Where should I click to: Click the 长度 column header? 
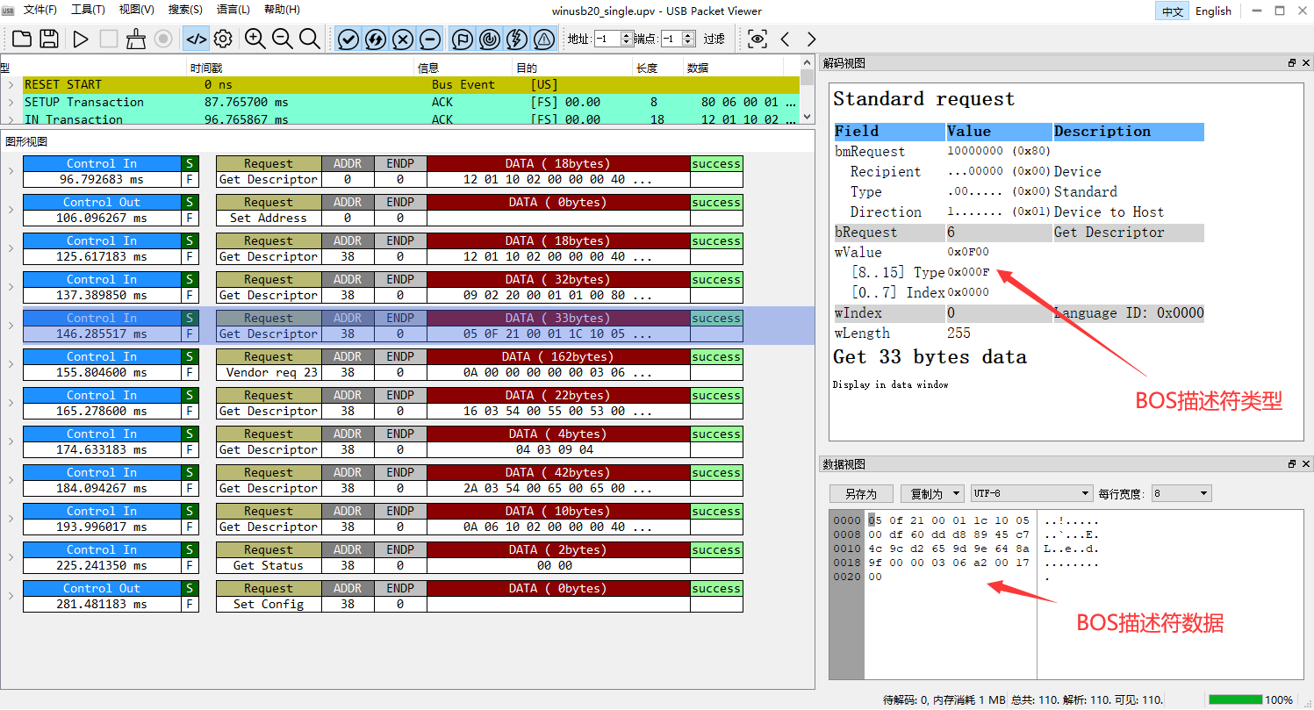pos(657,68)
